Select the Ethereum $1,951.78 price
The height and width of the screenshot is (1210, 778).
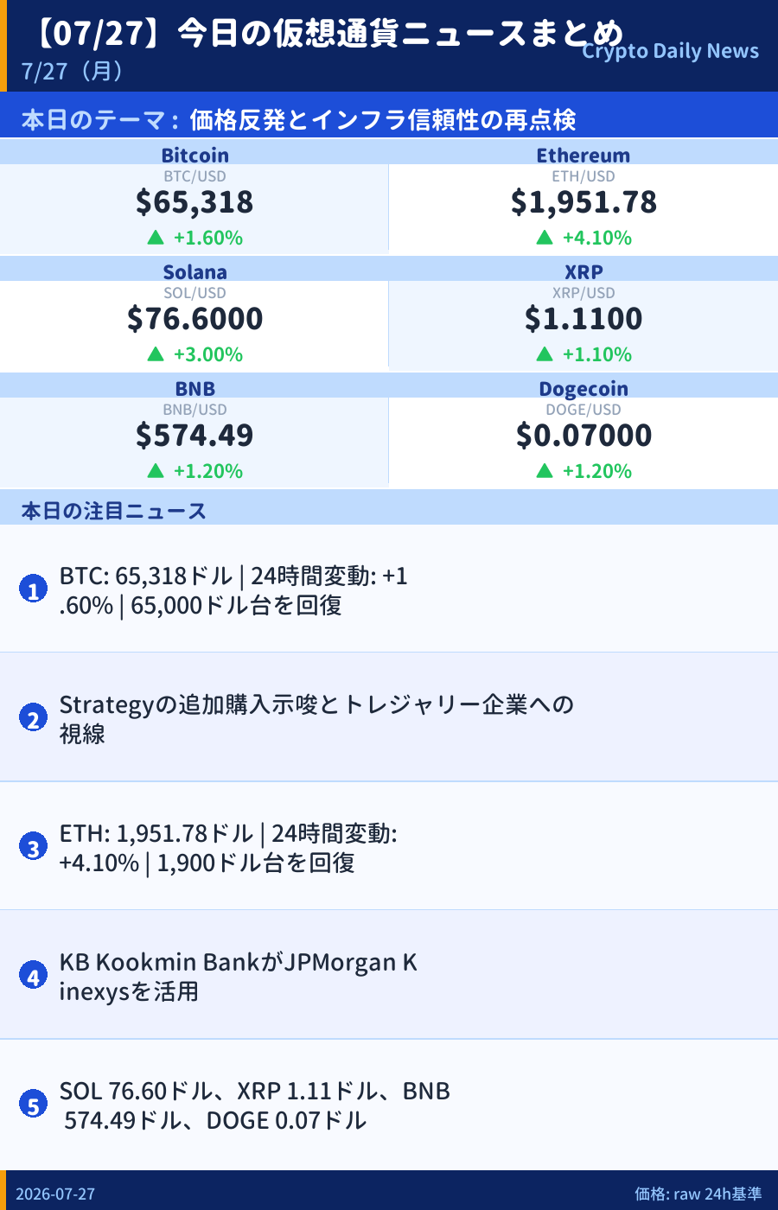point(583,201)
